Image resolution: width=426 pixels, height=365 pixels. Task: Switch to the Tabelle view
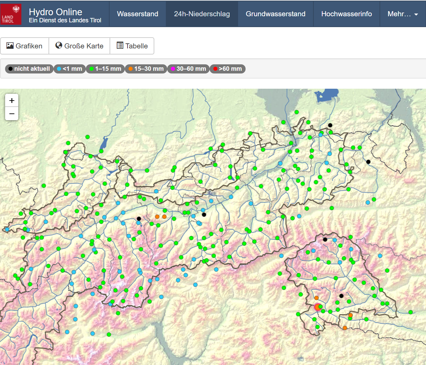(132, 46)
